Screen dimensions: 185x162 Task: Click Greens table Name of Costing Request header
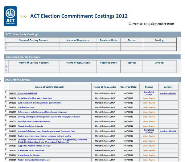pos(50,87)
